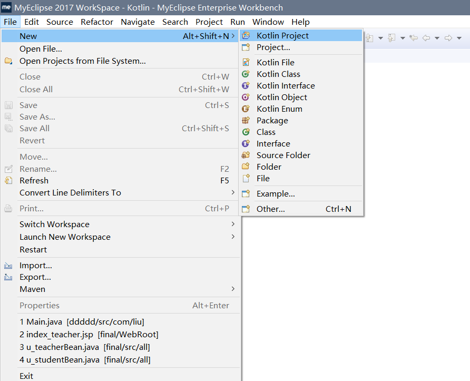470x381 pixels.
Task: Open the Source menu
Action: click(60, 22)
